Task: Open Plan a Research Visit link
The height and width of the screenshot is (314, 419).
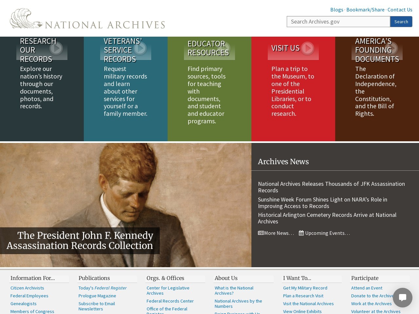Action: pyautogui.click(x=303, y=296)
